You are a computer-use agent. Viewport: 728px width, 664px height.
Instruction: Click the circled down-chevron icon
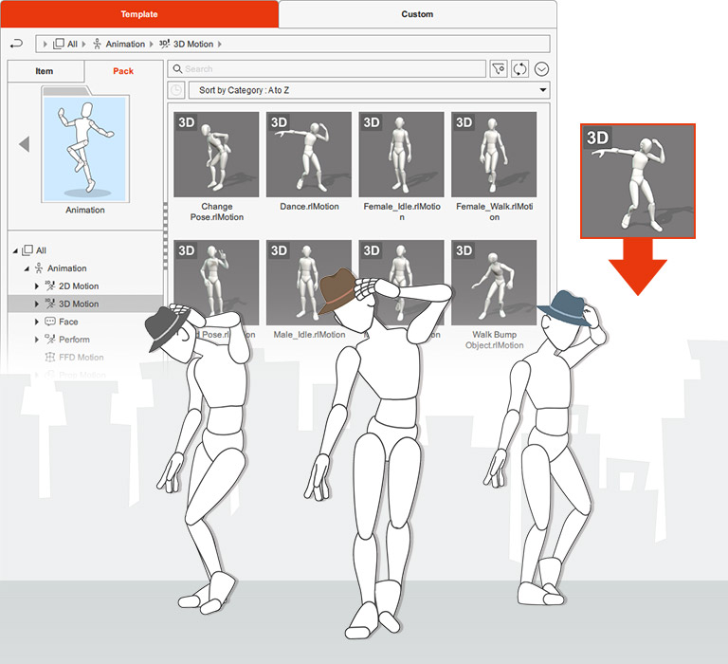542,68
